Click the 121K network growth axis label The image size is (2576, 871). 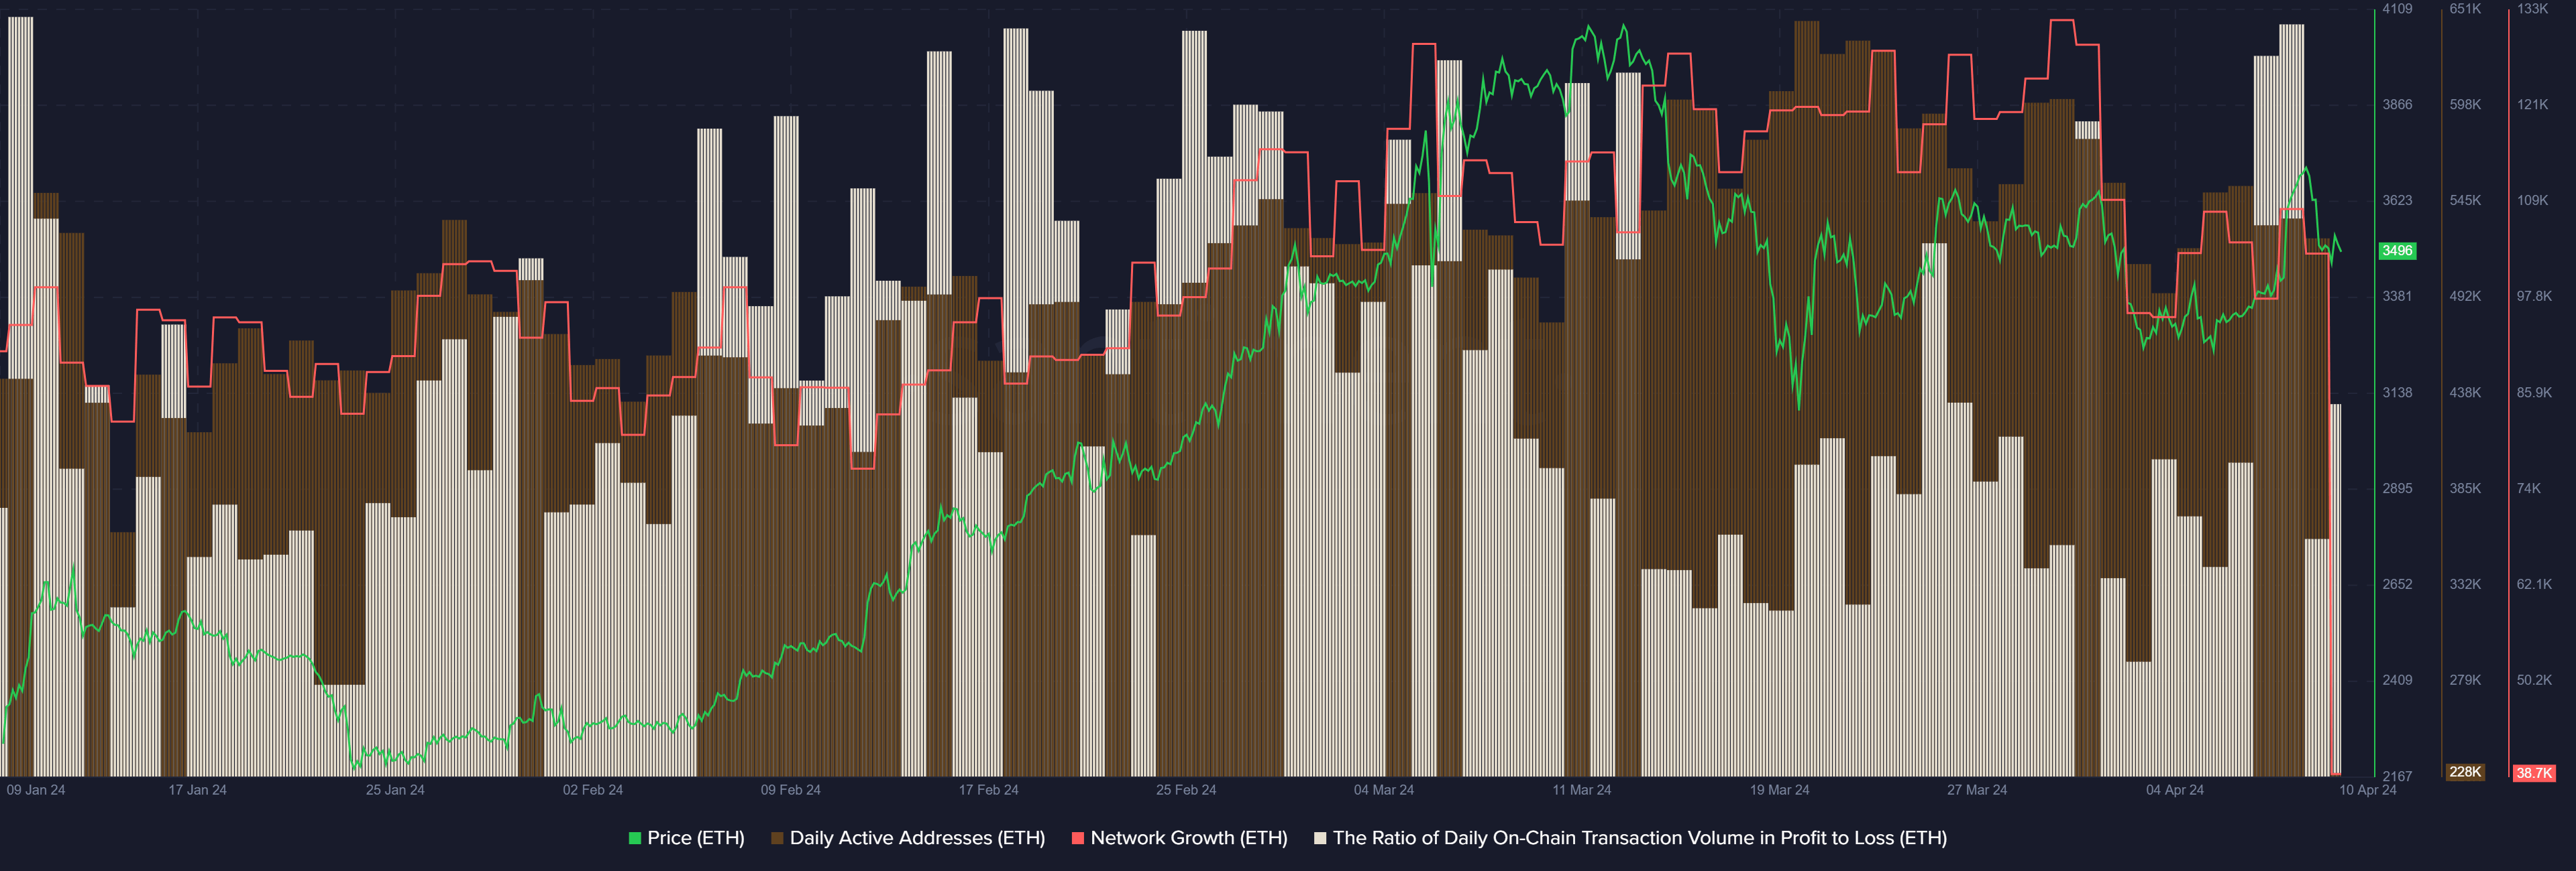point(2533,105)
